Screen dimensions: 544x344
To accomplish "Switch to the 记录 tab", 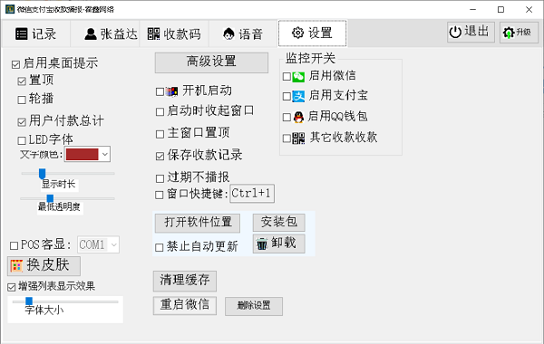I will pos(36,34).
